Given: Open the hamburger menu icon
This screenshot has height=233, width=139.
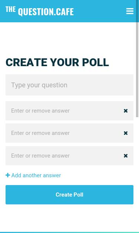Looking at the screenshot, I should click(x=130, y=11).
